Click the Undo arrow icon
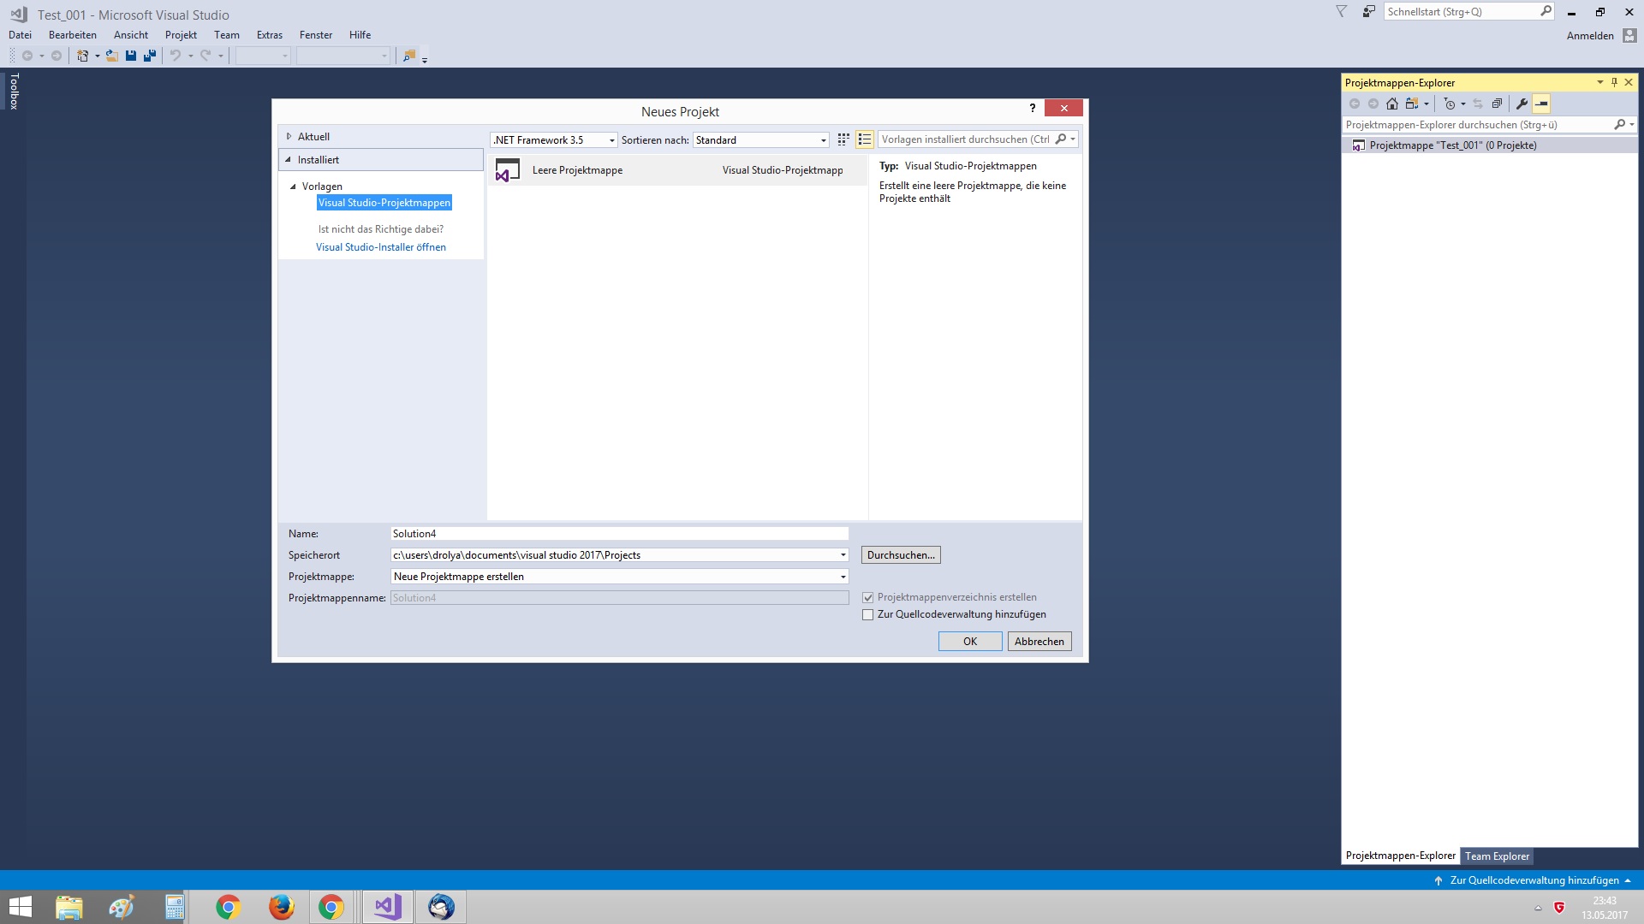The image size is (1644, 924). click(175, 56)
